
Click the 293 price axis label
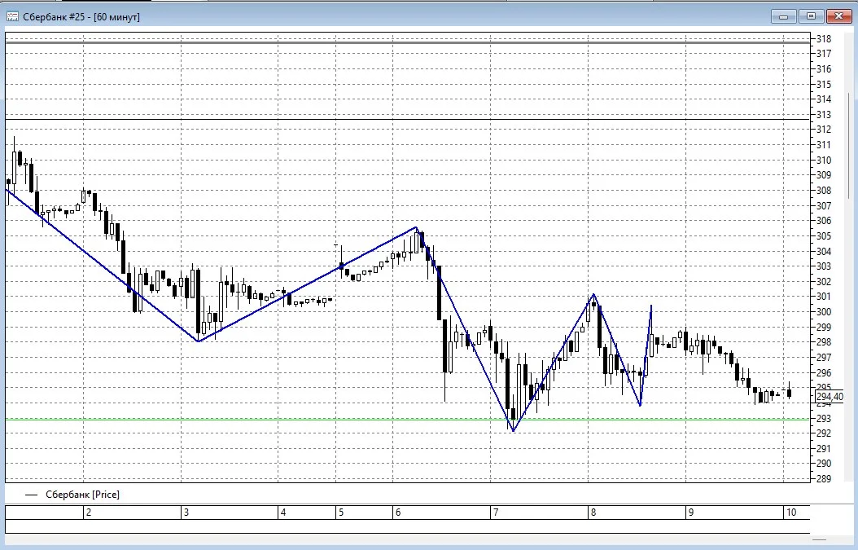tap(824, 418)
